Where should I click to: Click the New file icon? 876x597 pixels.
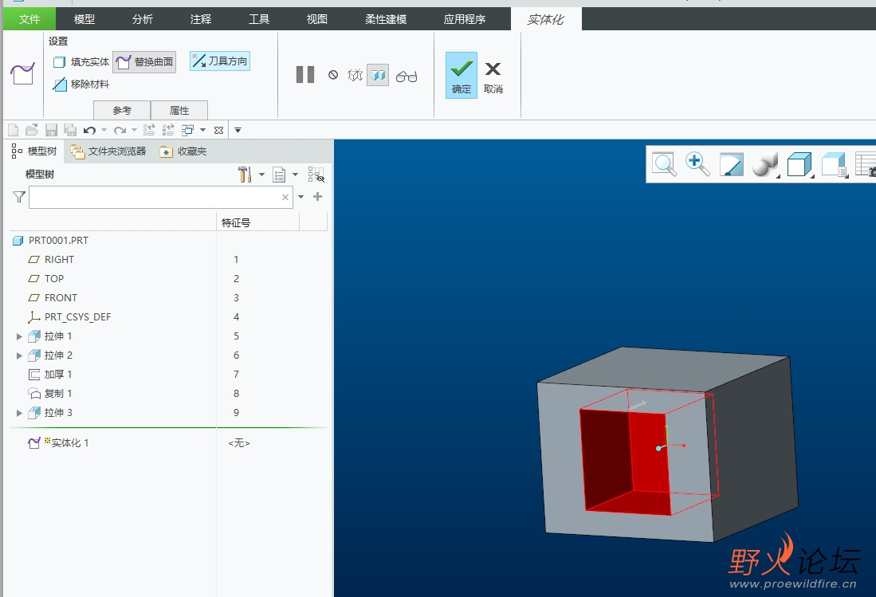(14, 130)
